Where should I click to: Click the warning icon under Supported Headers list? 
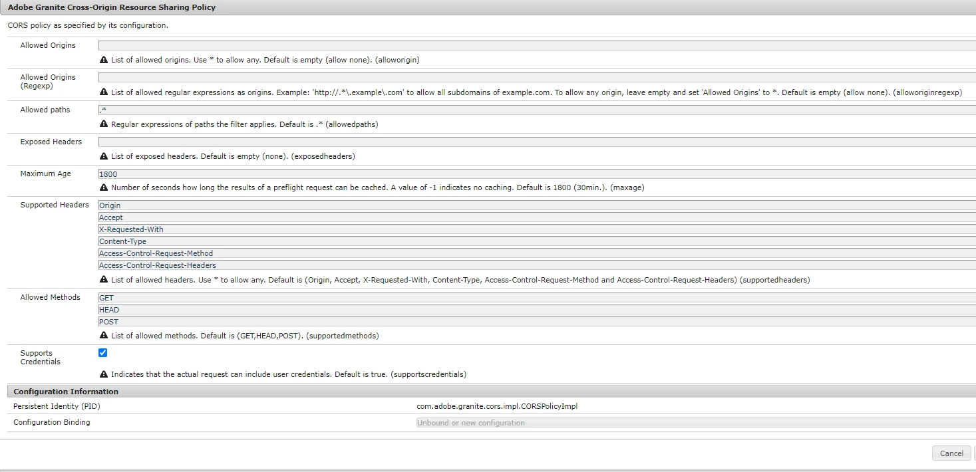pyautogui.click(x=104, y=280)
